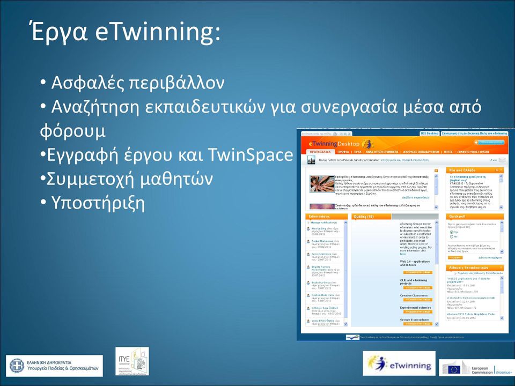Open the ΠΗΓΕΣ tab
The width and height of the screenshot is (515, 386).
tap(448, 152)
